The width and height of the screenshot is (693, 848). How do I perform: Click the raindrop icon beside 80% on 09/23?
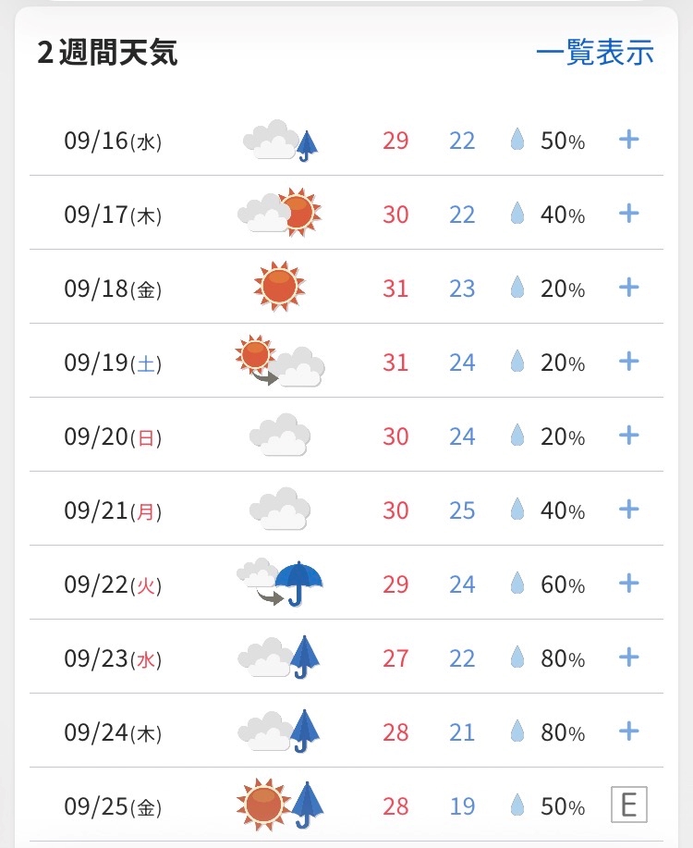tap(517, 658)
